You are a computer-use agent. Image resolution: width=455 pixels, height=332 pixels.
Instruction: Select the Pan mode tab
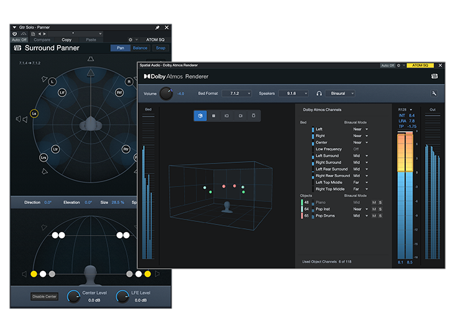point(121,48)
